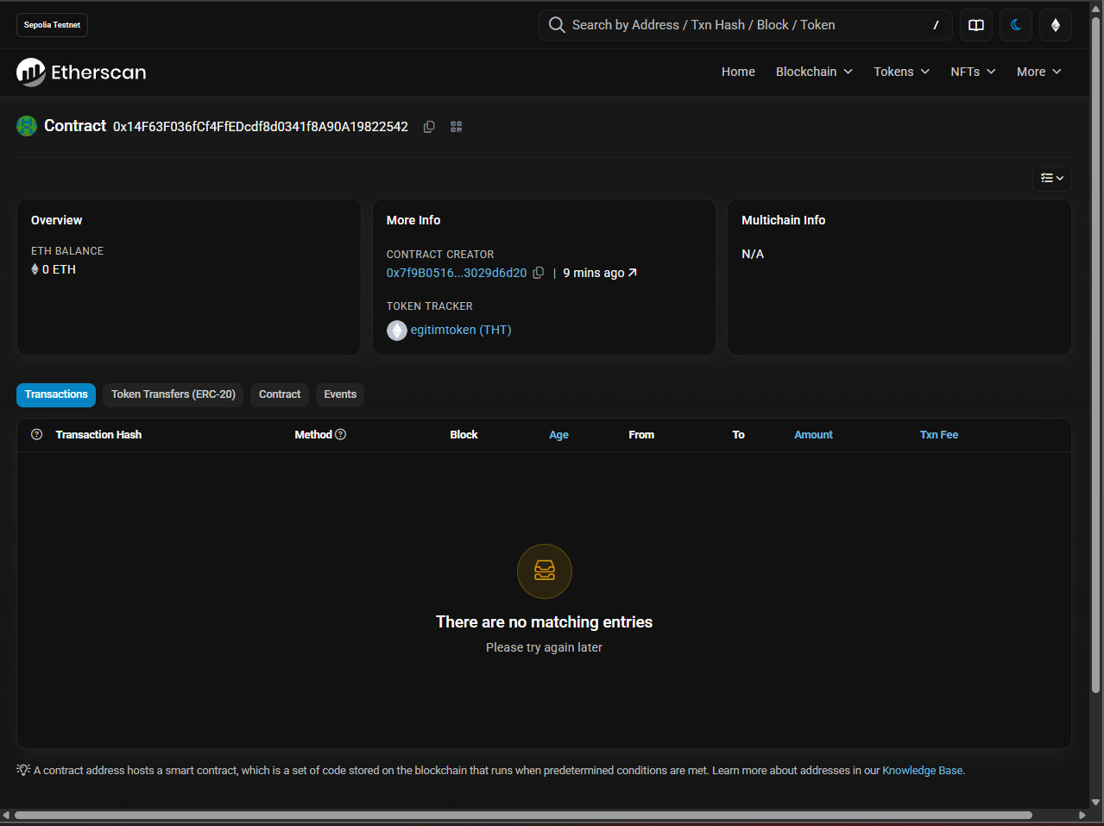
Task: Click the search magnifier icon
Action: [x=557, y=25]
